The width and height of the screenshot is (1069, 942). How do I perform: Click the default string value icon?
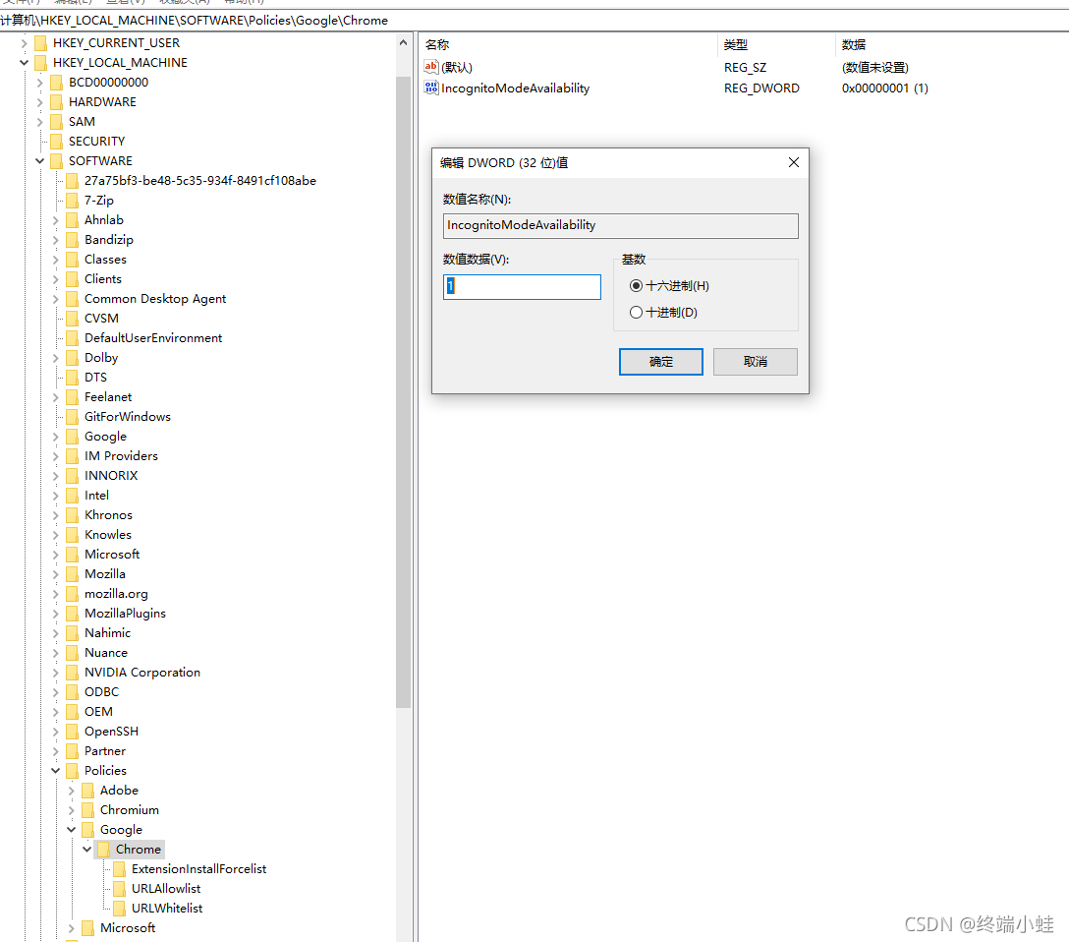click(x=431, y=67)
